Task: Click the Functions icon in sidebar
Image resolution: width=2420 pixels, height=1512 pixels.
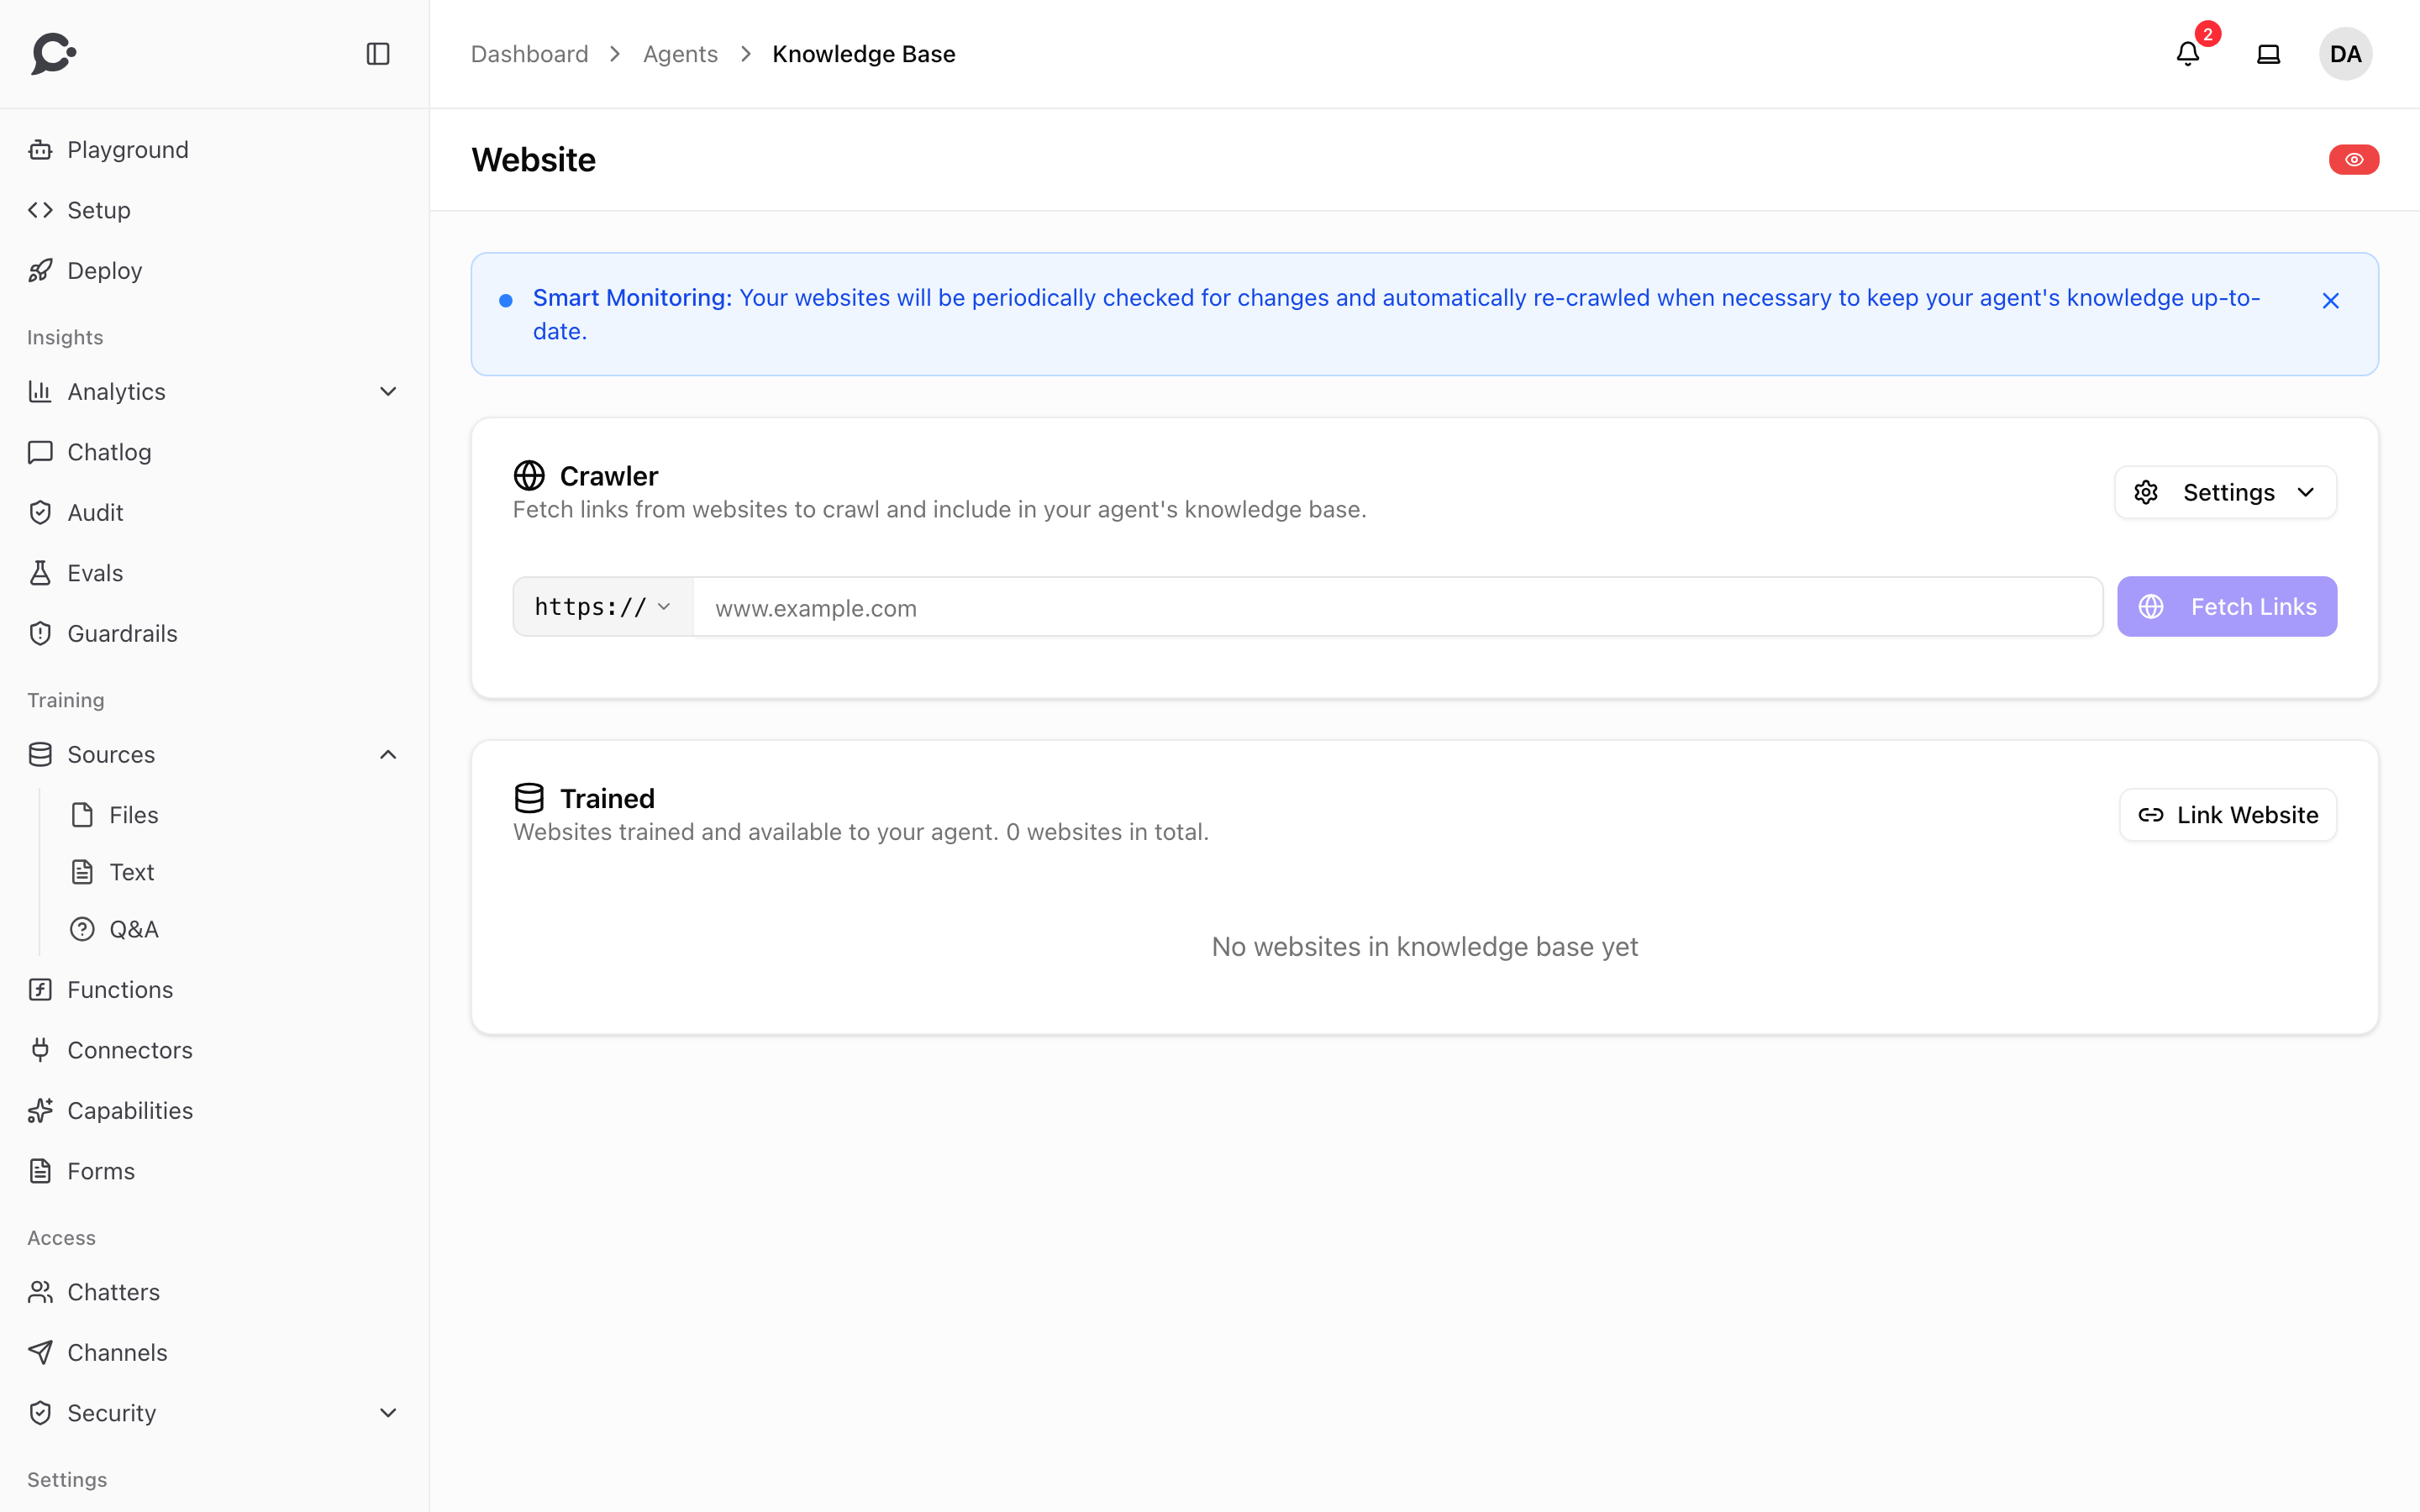Action: [40, 990]
